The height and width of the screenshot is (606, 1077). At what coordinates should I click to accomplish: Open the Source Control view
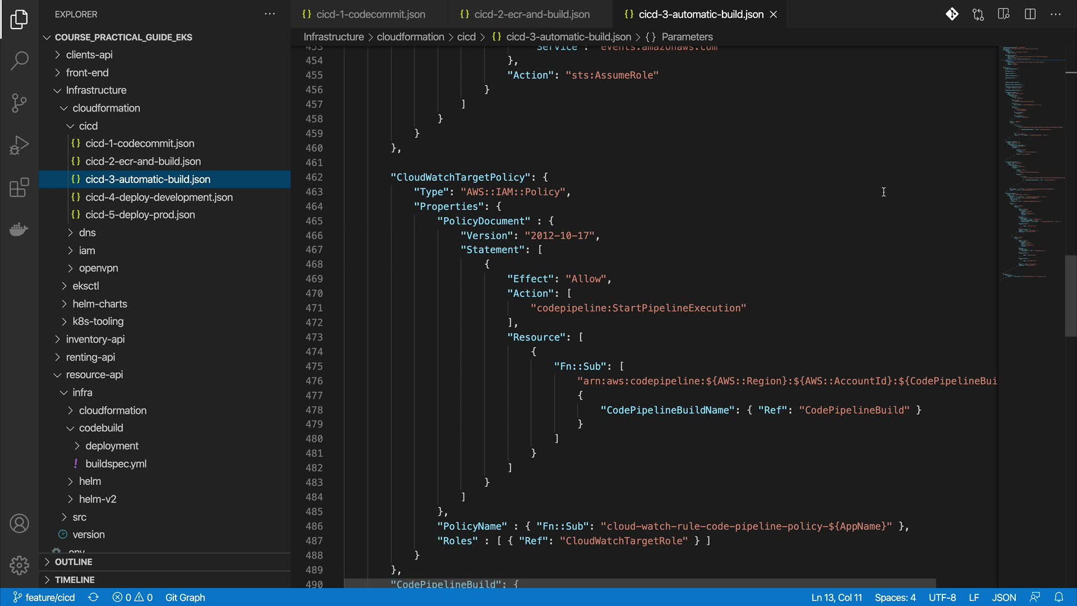pos(19,103)
